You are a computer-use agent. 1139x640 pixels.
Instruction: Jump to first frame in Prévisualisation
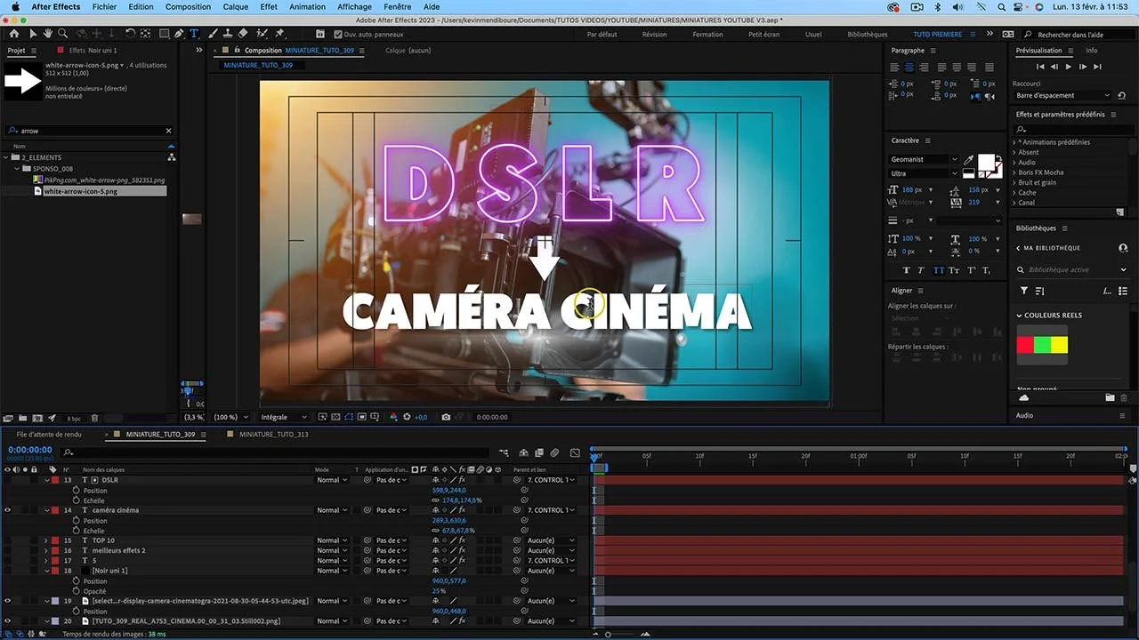tap(1040, 67)
